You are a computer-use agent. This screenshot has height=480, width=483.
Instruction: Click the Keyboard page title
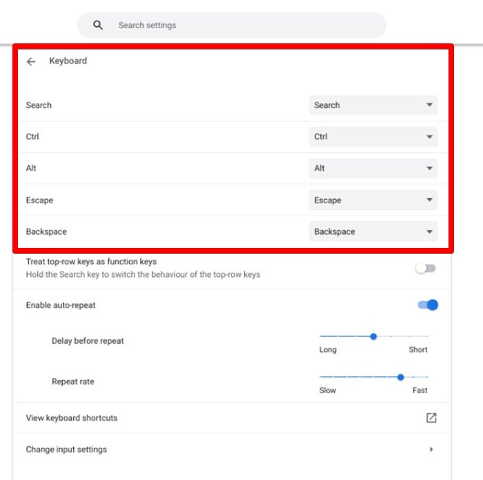(x=68, y=61)
